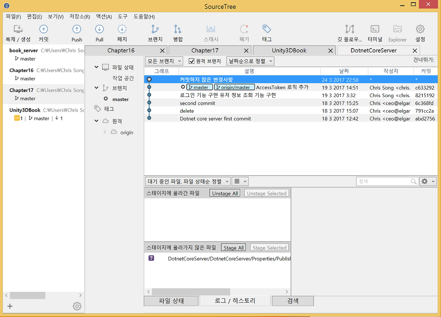Click the Pull icon in the toolbar
The width and height of the screenshot is (441, 317).
[99, 33]
